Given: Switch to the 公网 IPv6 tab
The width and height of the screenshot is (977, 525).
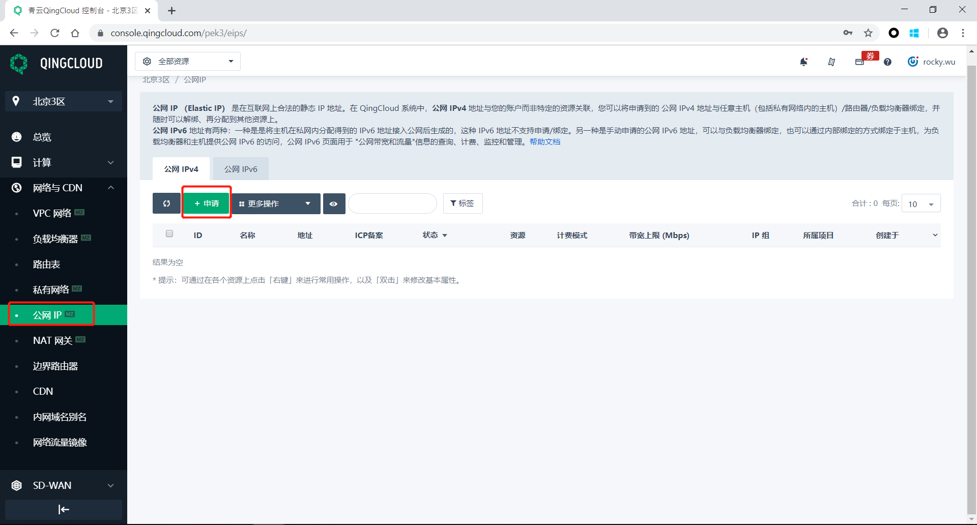Looking at the screenshot, I should (241, 169).
